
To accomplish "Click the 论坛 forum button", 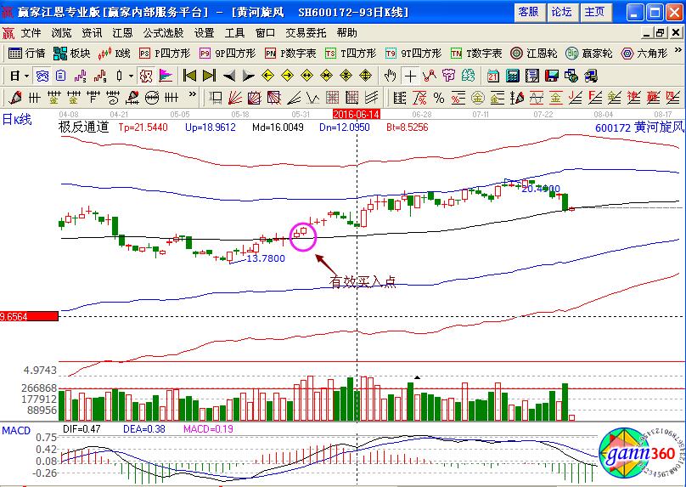I will pyautogui.click(x=561, y=12).
